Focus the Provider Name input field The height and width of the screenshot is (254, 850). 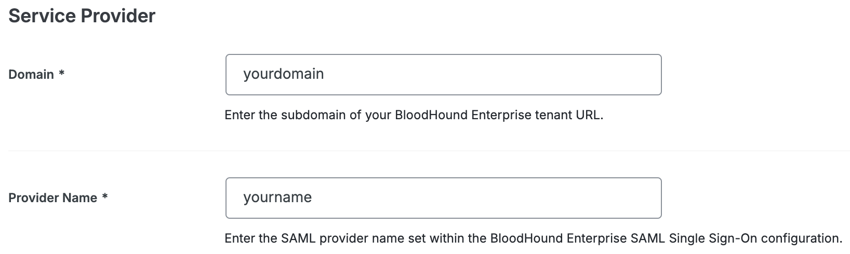click(x=443, y=198)
